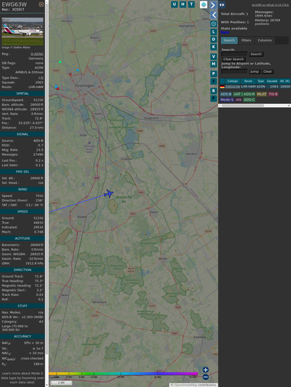The width and height of the screenshot is (291, 387).
Task: Click the left-chevron sidebar button
Action: tap(213, 15)
